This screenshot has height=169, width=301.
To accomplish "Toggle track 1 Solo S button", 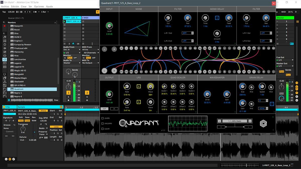I will pyautogui.click(x=68, y=97).
